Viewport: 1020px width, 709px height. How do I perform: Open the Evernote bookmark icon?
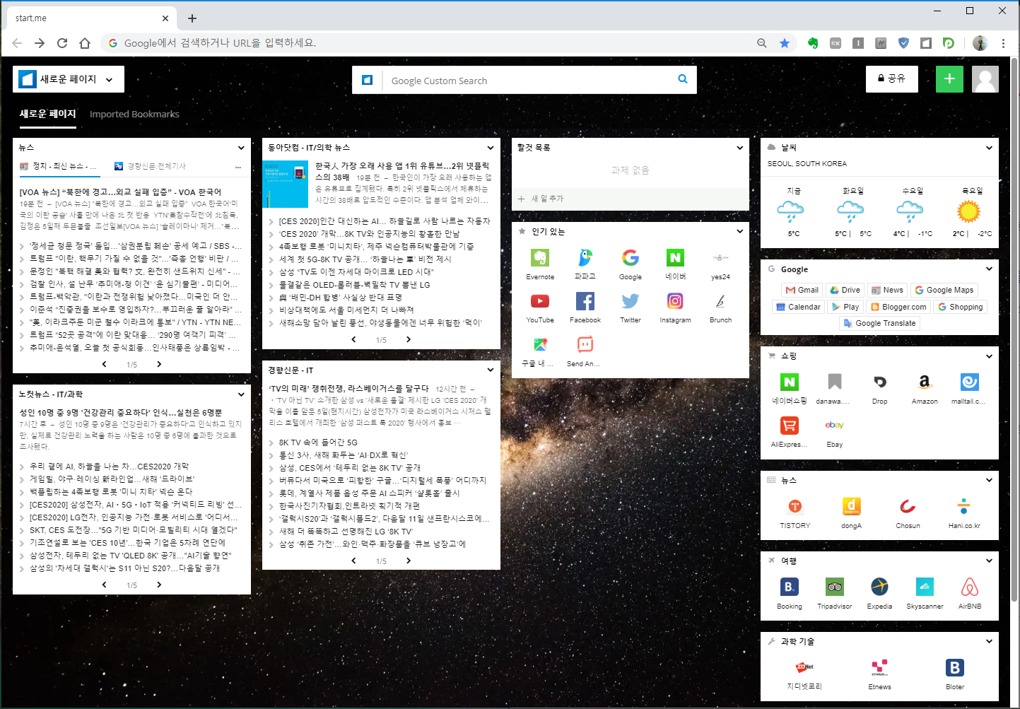coord(540,258)
